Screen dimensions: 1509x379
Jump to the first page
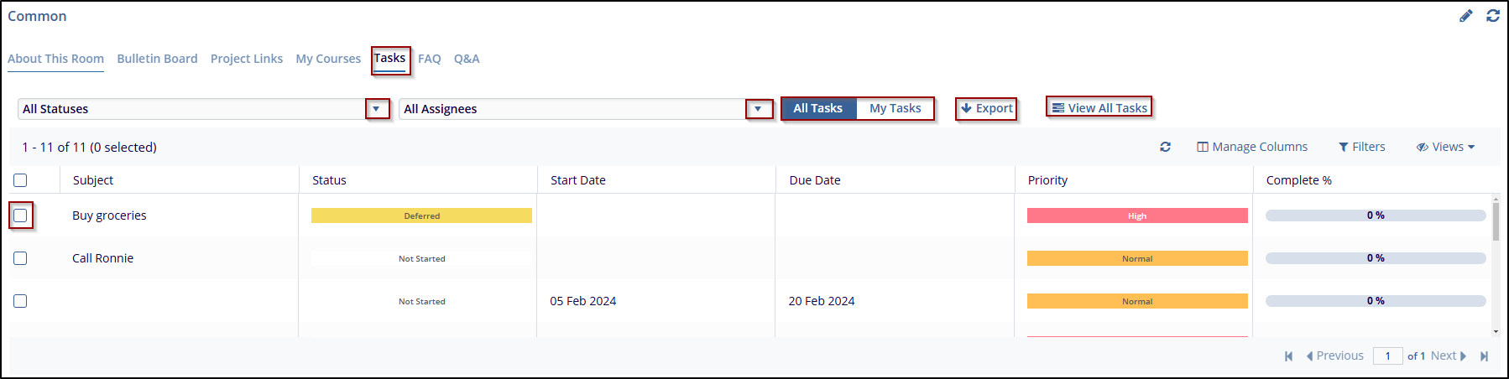point(1288,356)
